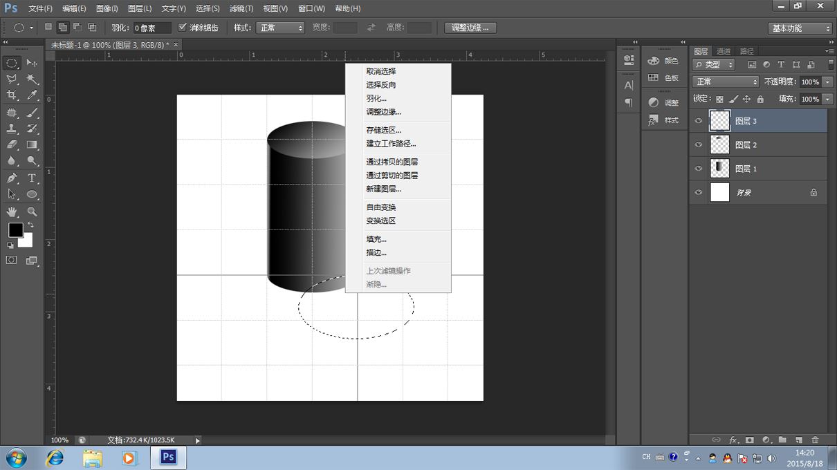The width and height of the screenshot is (837, 470).
Task: Choose 羽化... from the context menu
Action: 376,98
